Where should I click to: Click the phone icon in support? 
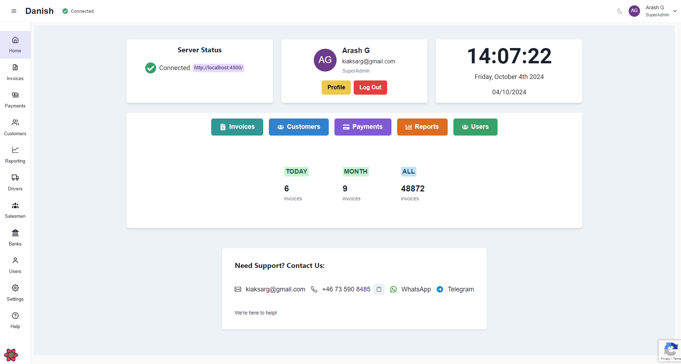[314, 289]
